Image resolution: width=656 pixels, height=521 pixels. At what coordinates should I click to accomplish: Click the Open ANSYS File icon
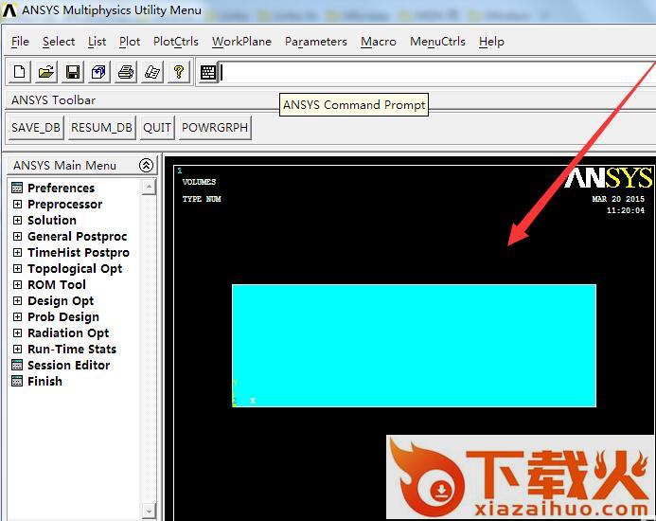point(46,72)
